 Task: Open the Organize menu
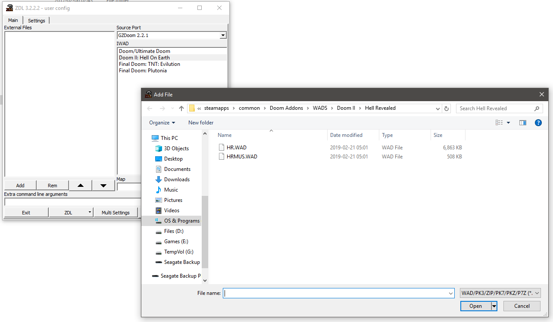coord(162,123)
